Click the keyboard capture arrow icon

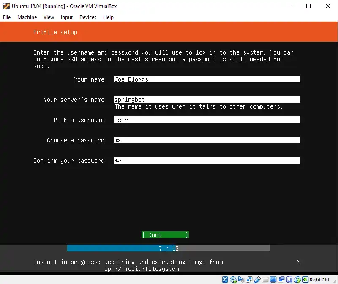click(305, 280)
